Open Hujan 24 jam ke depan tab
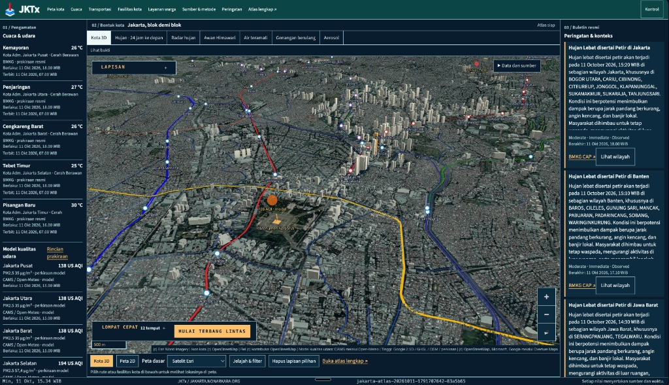 tap(139, 37)
